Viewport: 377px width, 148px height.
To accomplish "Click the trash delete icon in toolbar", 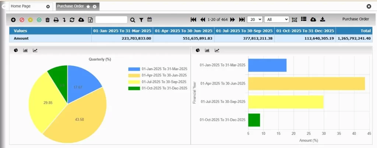I will [x=47, y=19].
